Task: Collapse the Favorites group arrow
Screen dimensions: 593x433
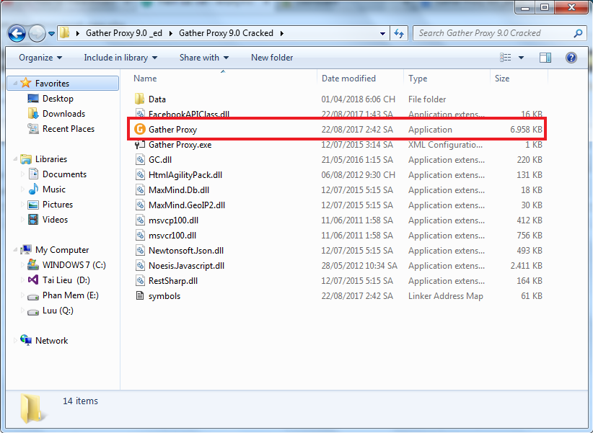Action: tap(15, 83)
